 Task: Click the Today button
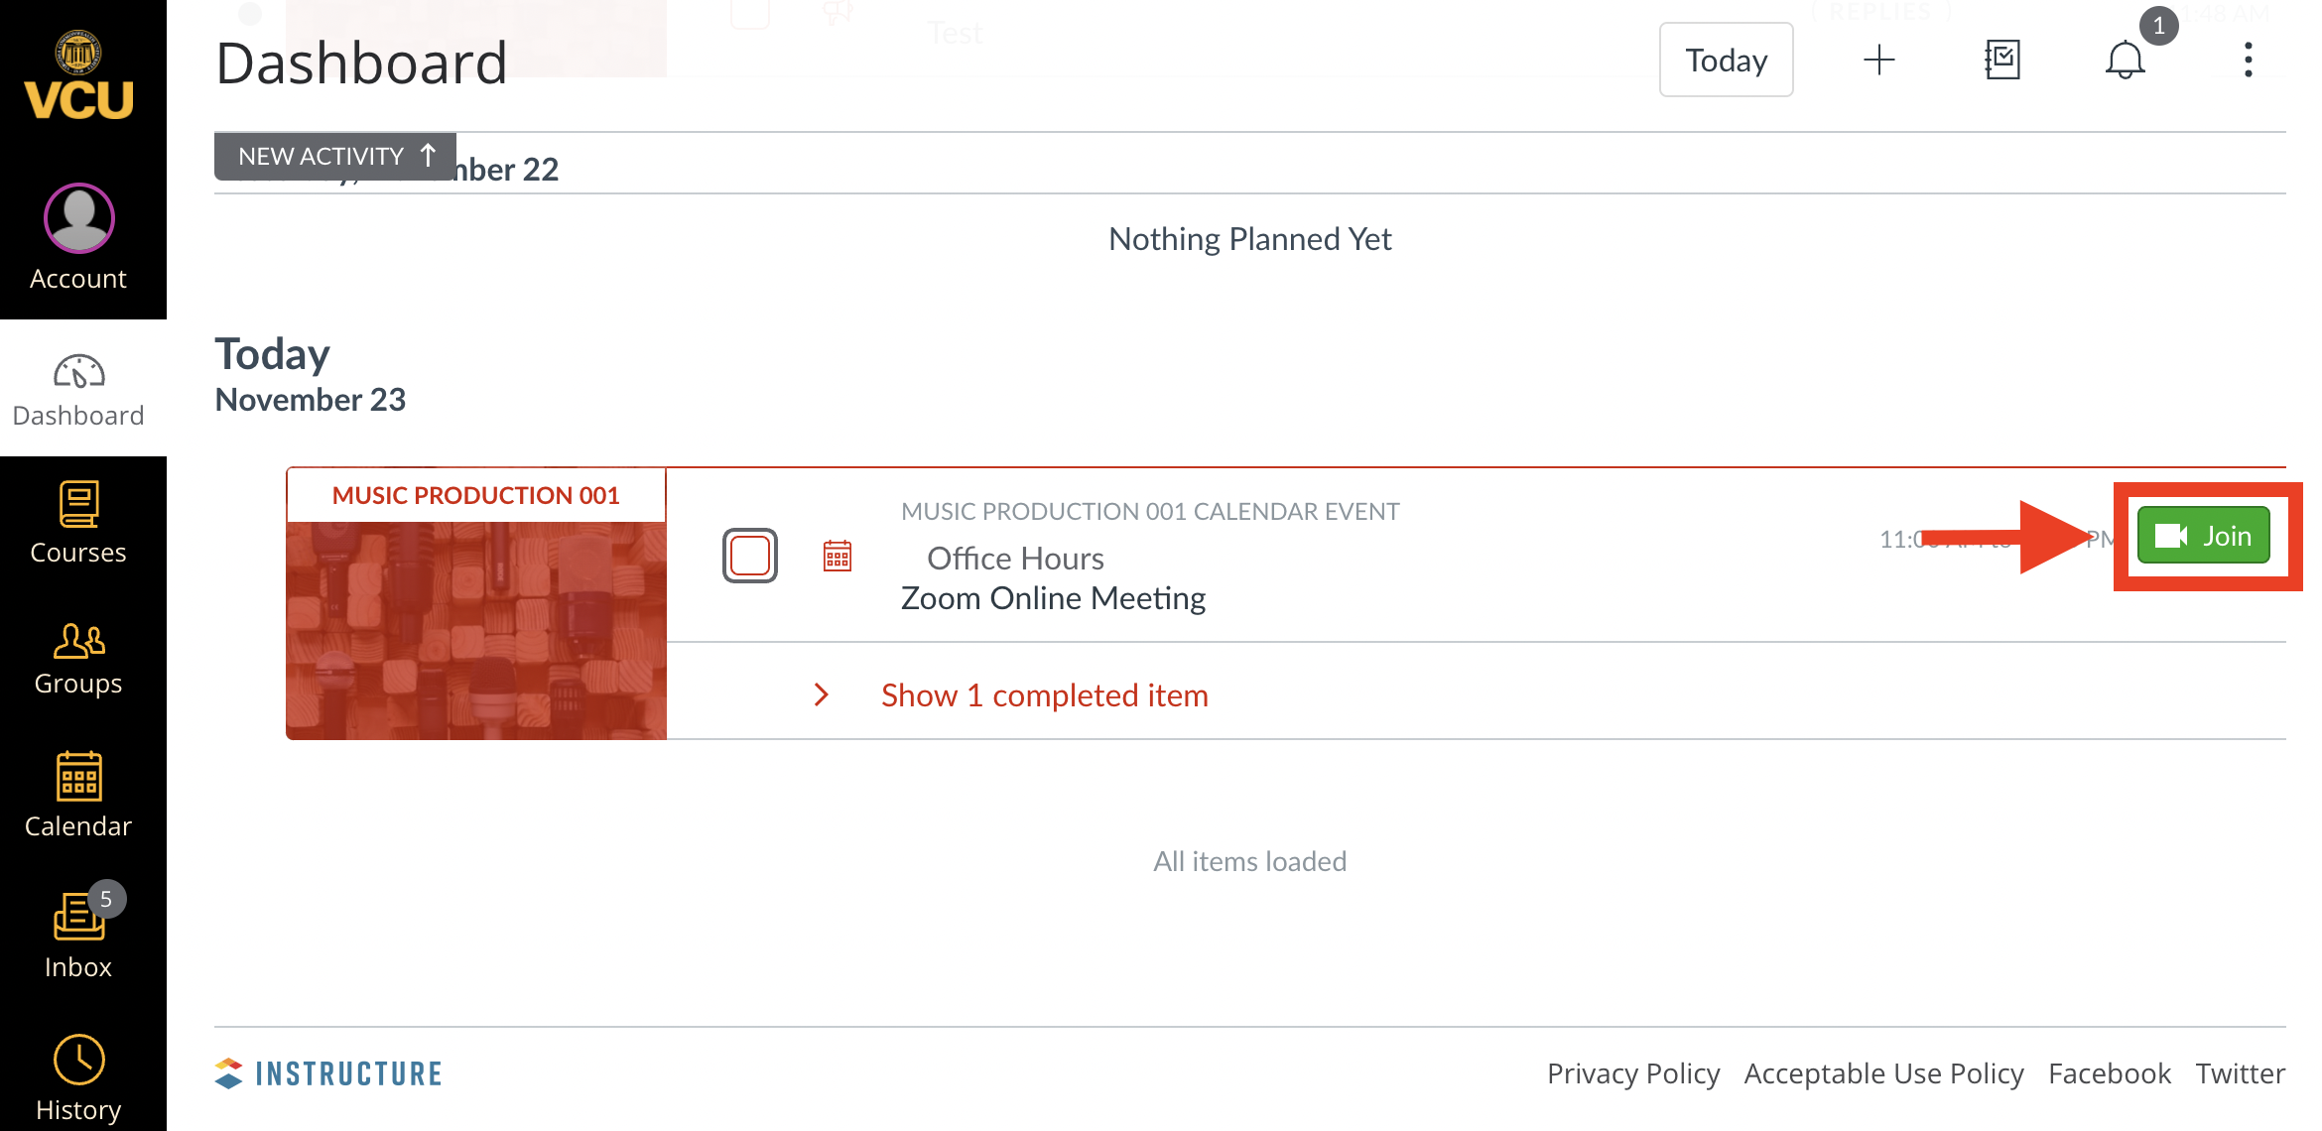1726,60
